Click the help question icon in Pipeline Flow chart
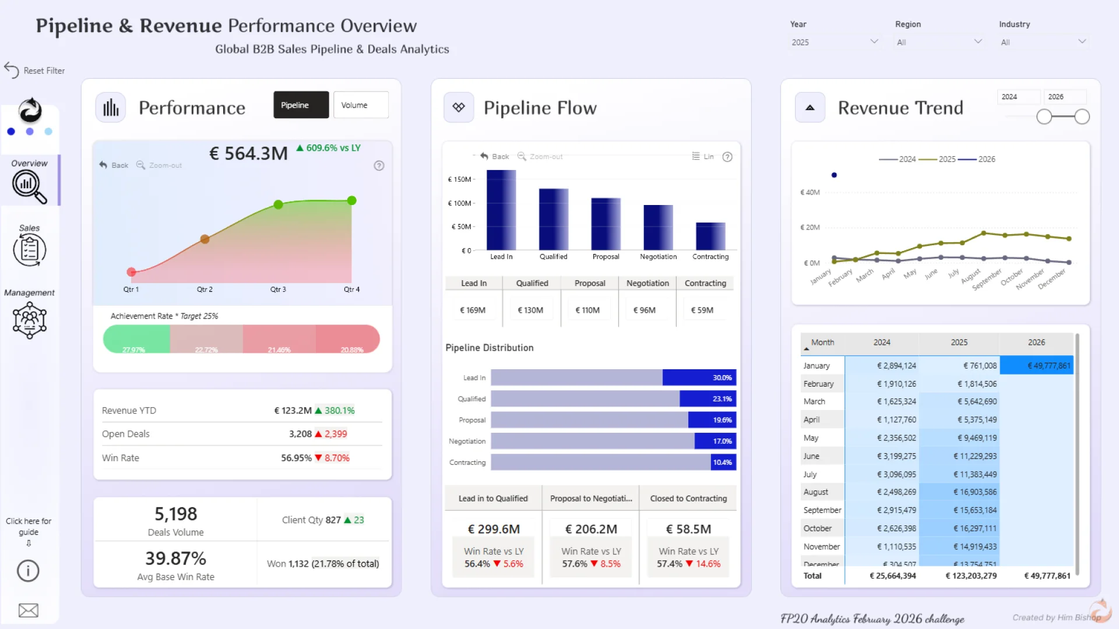The image size is (1119, 629). [727, 157]
